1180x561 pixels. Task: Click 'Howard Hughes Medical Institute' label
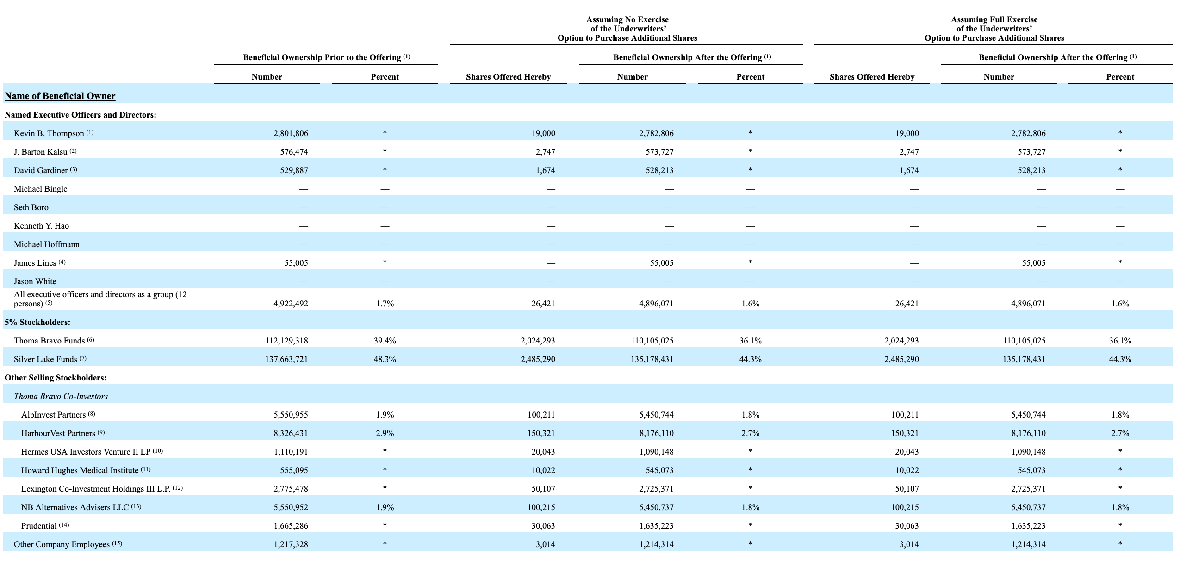[x=80, y=470]
